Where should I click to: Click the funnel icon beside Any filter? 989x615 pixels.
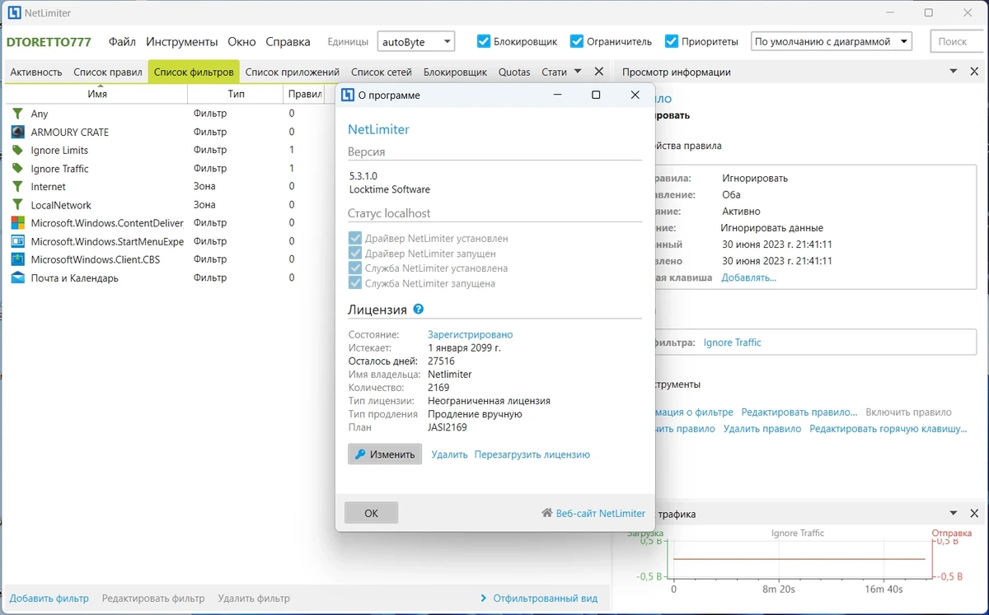[17, 114]
